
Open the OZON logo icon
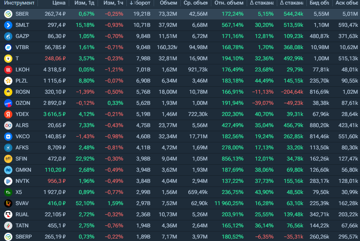click(8, 103)
